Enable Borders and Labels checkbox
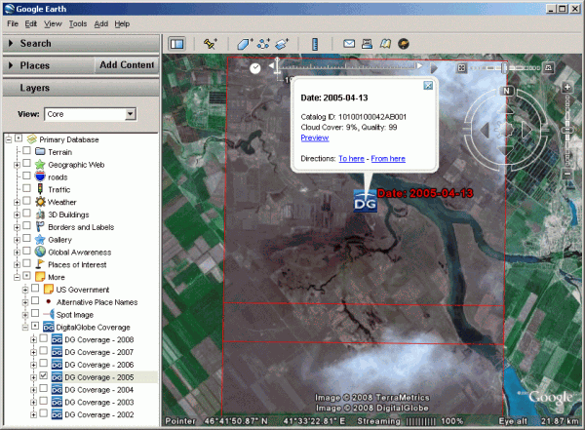585x430 pixels. (x=26, y=226)
